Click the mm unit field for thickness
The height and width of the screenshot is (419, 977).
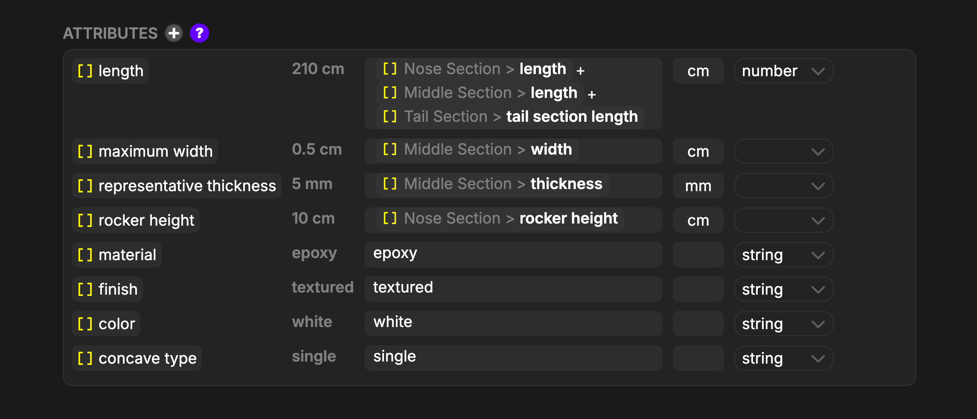698,186
